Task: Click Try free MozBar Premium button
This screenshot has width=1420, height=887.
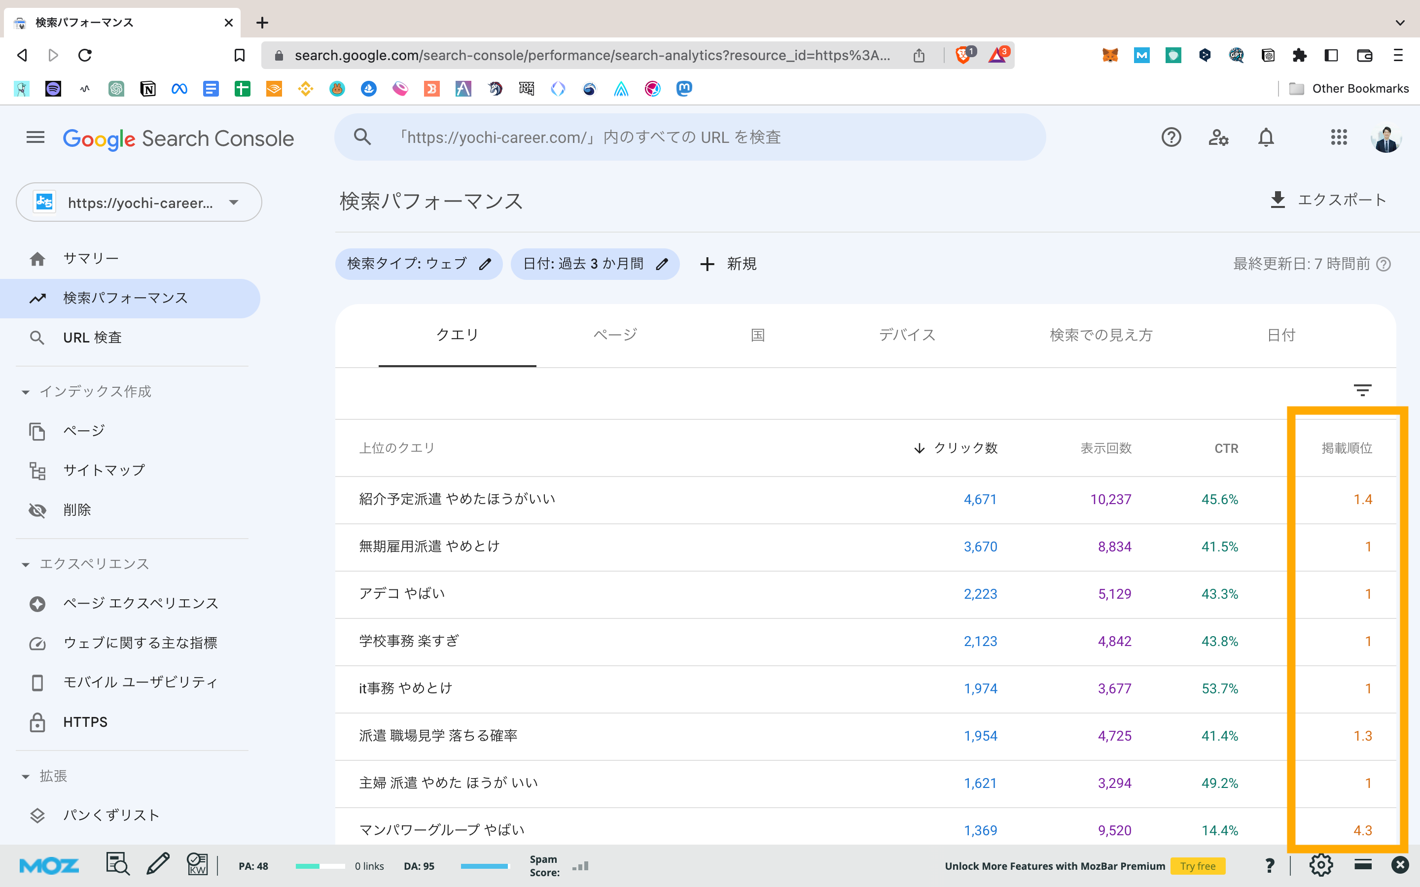Action: click(x=1198, y=866)
